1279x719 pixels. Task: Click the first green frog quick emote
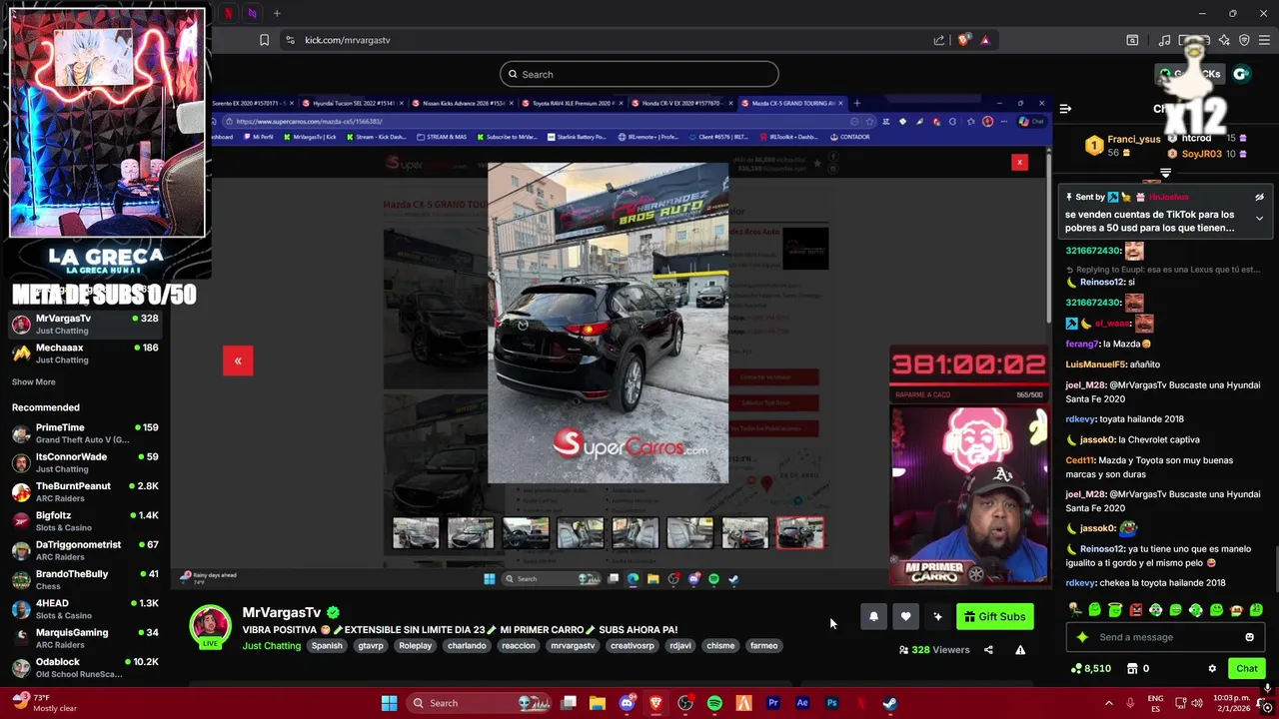click(x=1095, y=609)
